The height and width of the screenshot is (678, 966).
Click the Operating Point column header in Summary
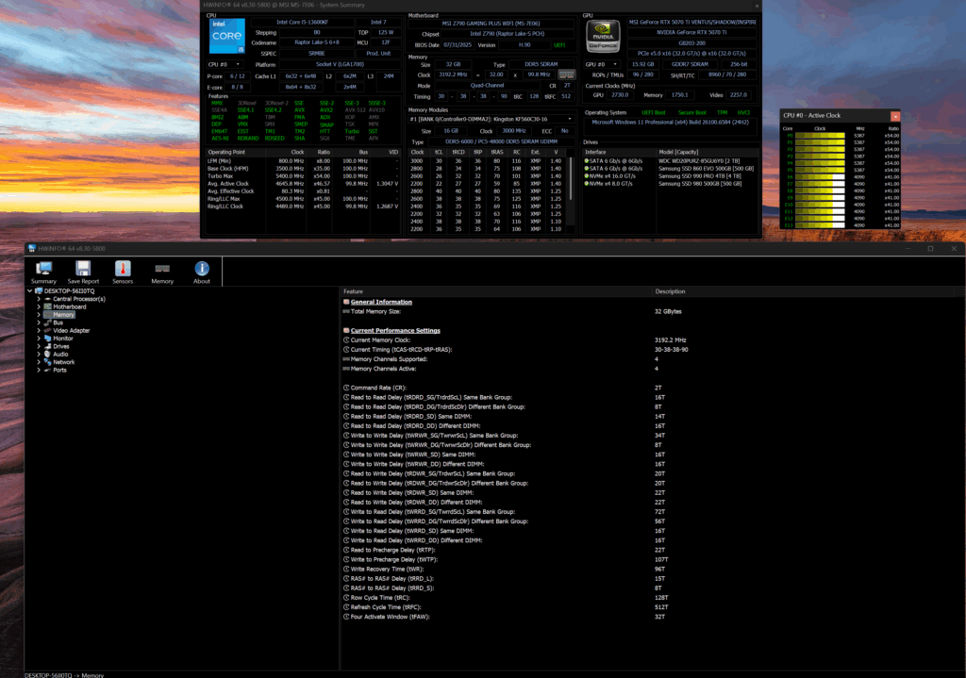pyautogui.click(x=236, y=152)
